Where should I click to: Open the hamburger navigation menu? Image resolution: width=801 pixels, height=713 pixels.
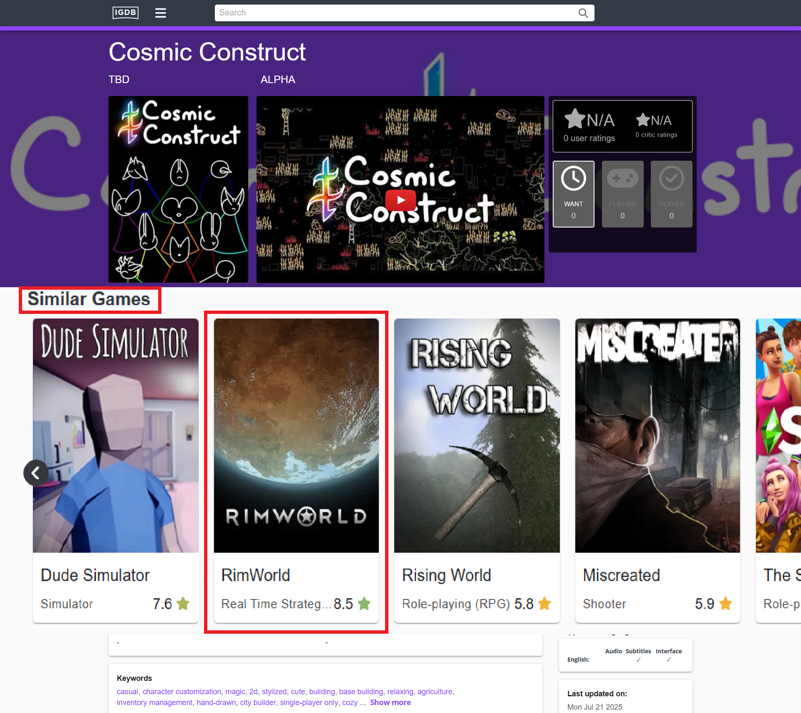coord(161,13)
